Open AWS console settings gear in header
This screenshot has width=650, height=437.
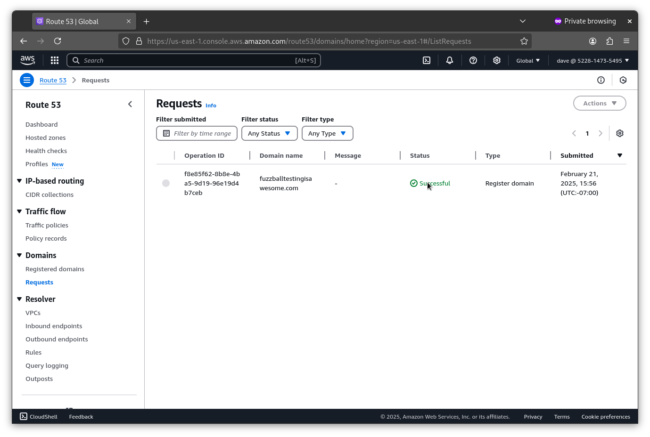coord(497,60)
